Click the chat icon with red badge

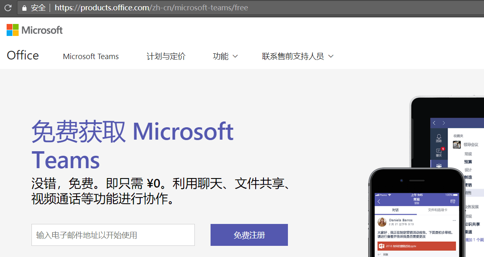(439, 152)
